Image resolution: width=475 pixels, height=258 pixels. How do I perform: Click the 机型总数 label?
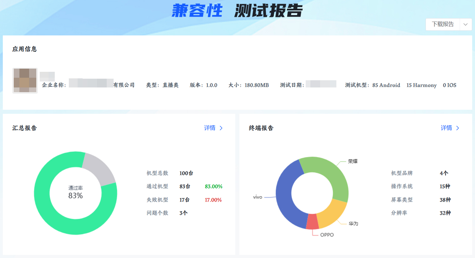pyautogui.click(x=157, y=173)
